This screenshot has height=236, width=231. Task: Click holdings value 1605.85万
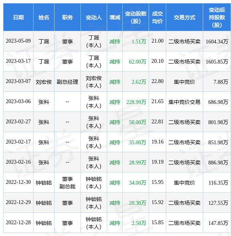pos(217,62)
